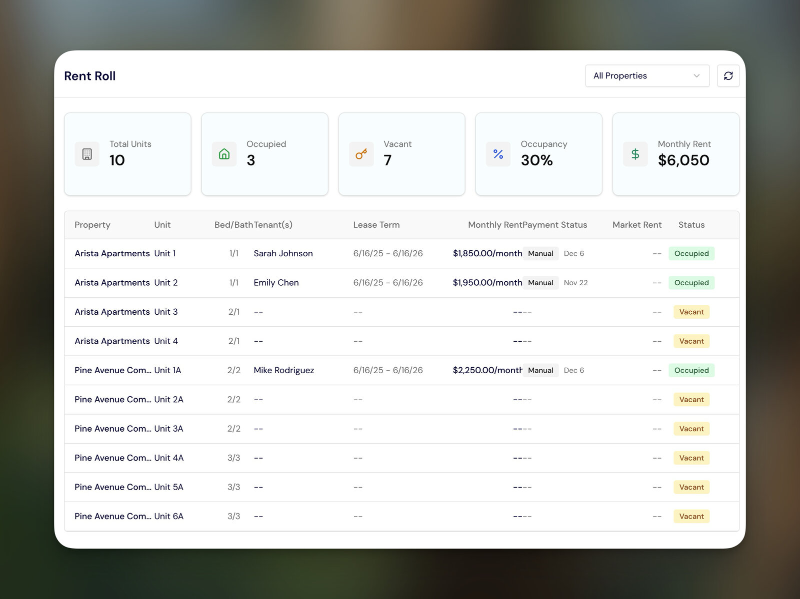
Task: Click the refresh icon next to All Properties
Action: click(728, 75)
